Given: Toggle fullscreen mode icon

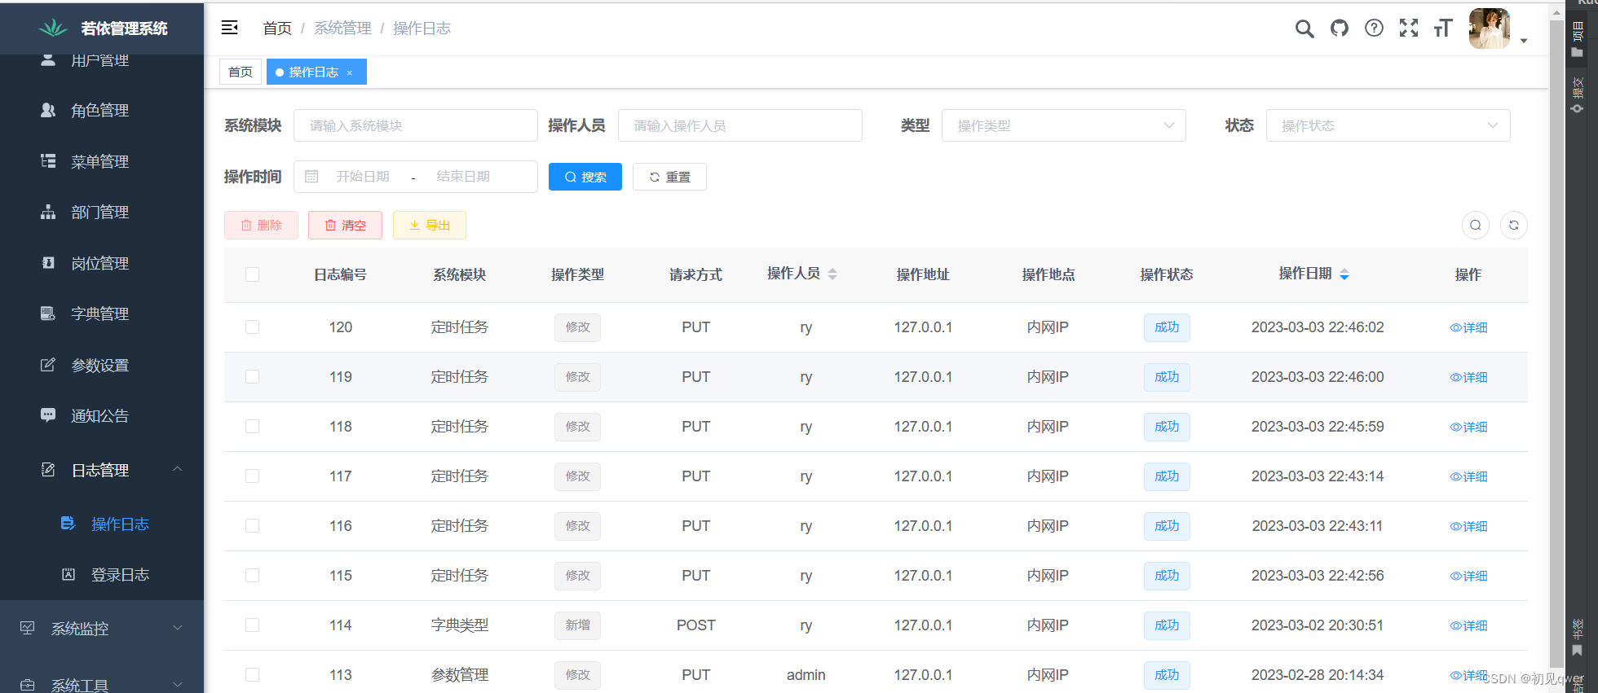Looking at the screenshot, I should click(1409, 29).
